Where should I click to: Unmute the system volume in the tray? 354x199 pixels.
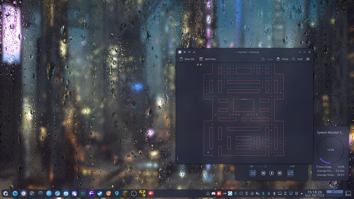click(258, 193)
